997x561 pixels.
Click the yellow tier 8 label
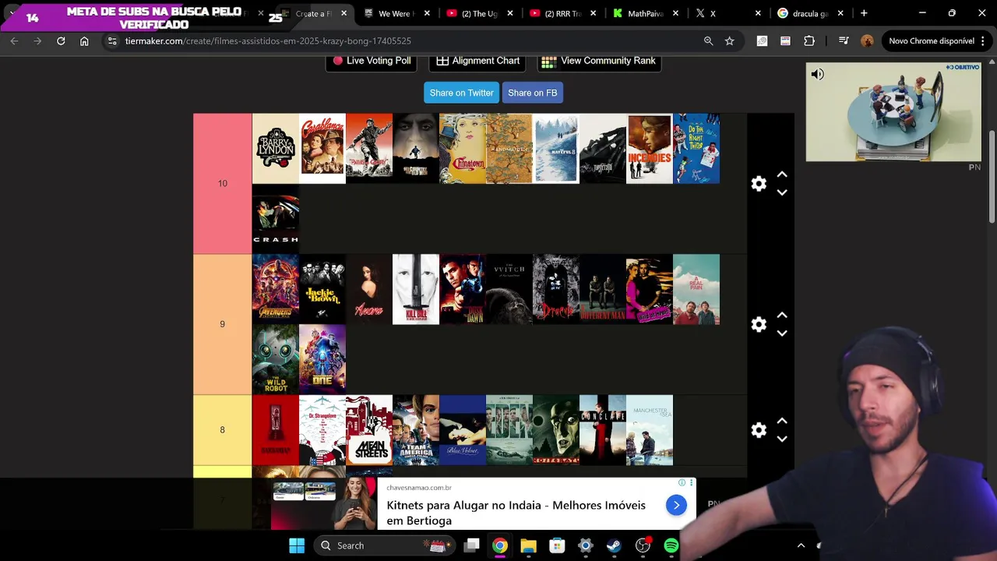pos(223,430)
